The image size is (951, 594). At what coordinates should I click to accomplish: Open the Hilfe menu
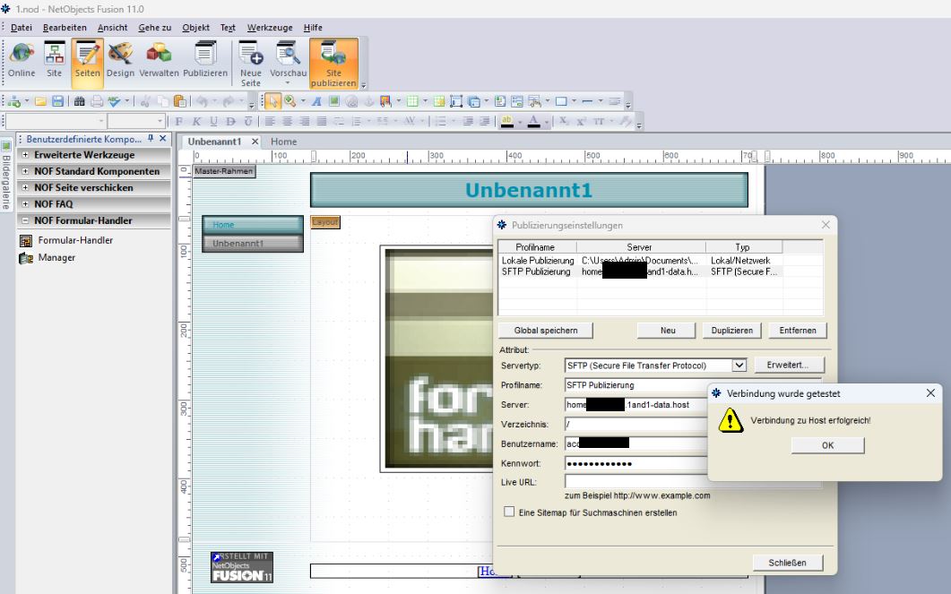(313, 27)
